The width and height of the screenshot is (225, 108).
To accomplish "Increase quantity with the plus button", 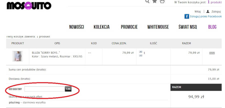I will 140,52.
